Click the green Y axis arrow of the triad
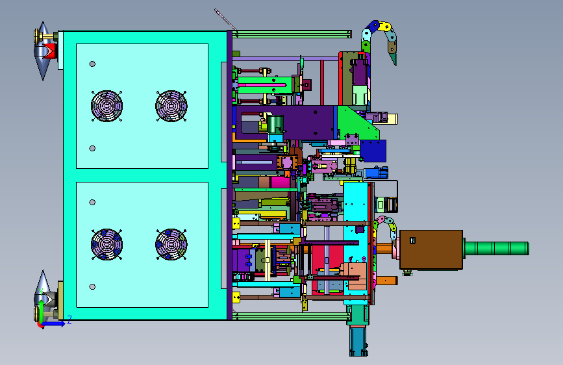Viewport: 563px width, 365px height. (42, 310)
